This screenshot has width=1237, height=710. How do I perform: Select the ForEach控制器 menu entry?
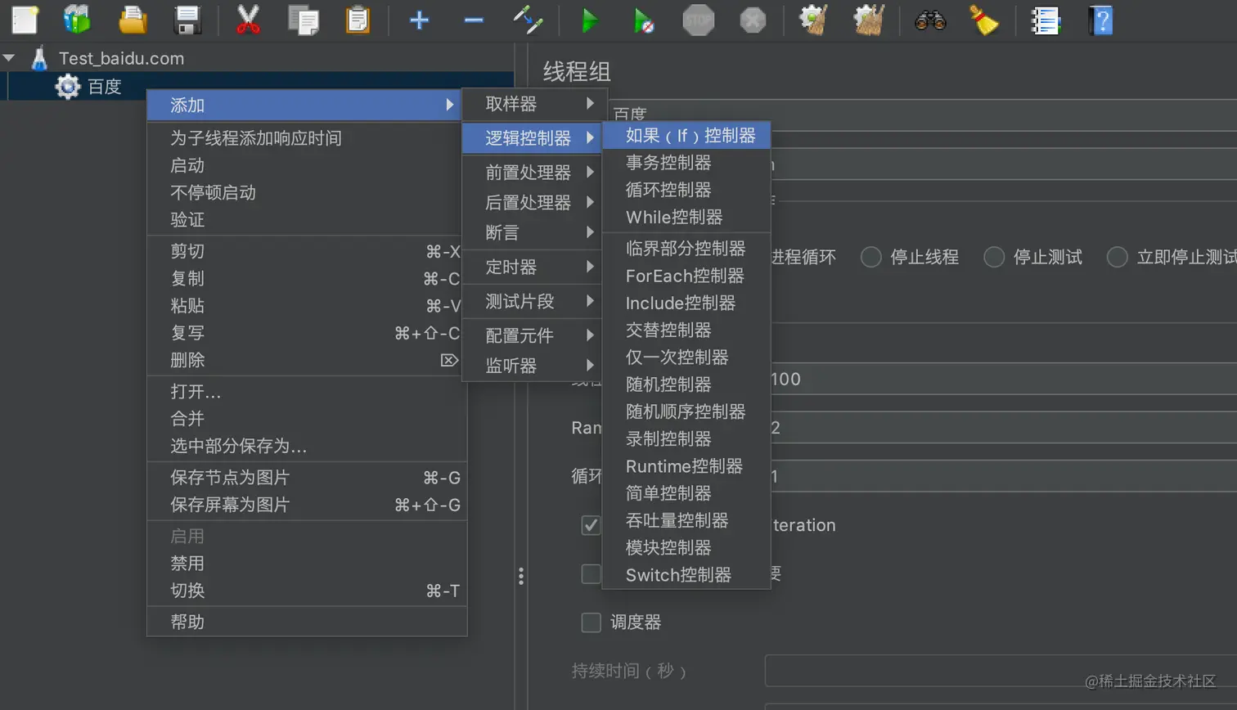click(686, 276)
